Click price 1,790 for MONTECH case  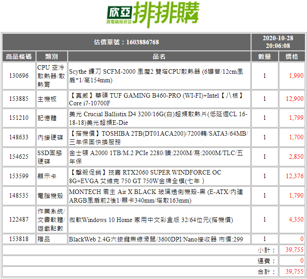[x=296, y=195]
